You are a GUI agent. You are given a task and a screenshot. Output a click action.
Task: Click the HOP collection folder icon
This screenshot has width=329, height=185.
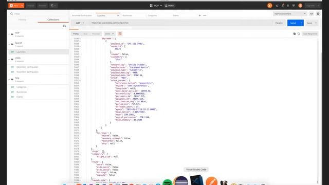pyautogui.click(x=12, y=34)
